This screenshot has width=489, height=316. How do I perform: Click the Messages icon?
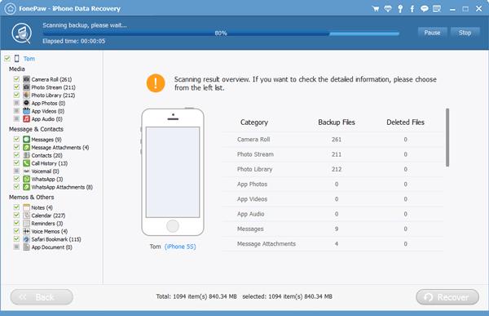pyautogui.click(x=27, y=140)
